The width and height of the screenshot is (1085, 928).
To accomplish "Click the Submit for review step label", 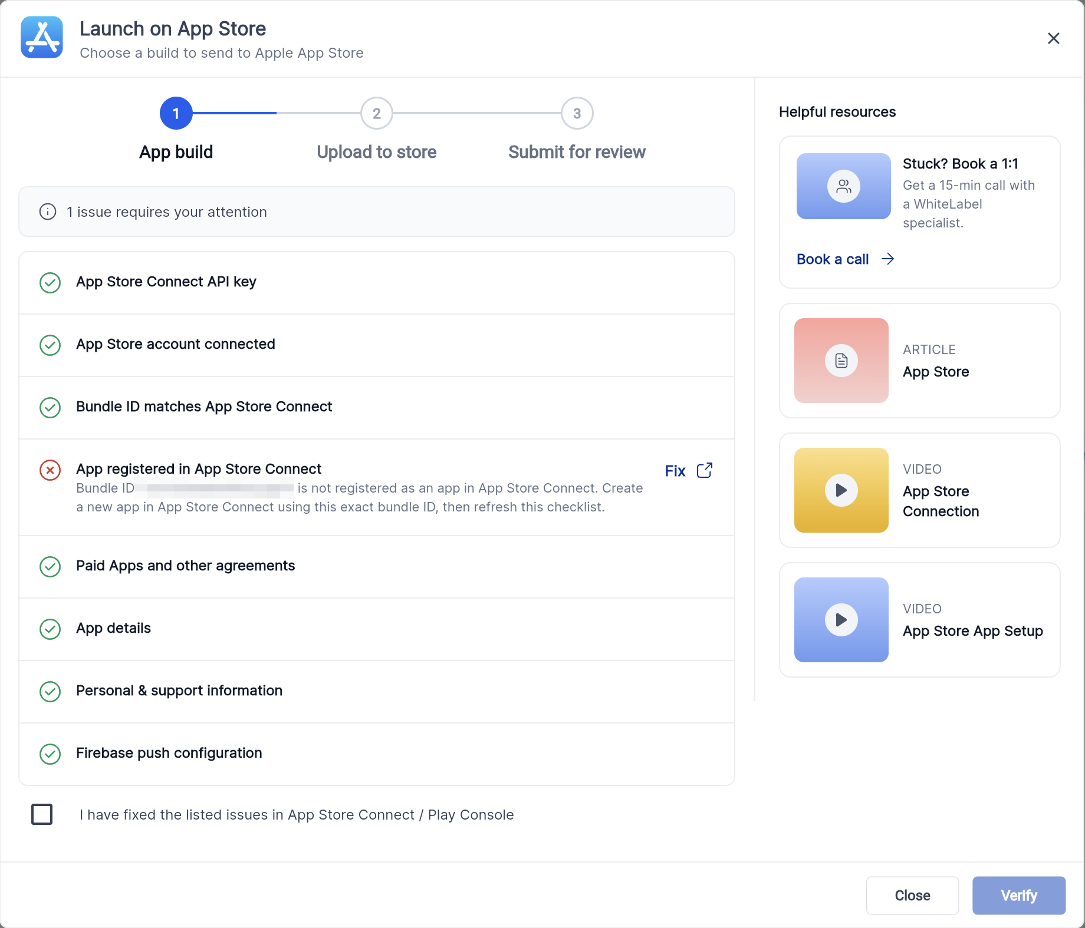I will 577,152.
